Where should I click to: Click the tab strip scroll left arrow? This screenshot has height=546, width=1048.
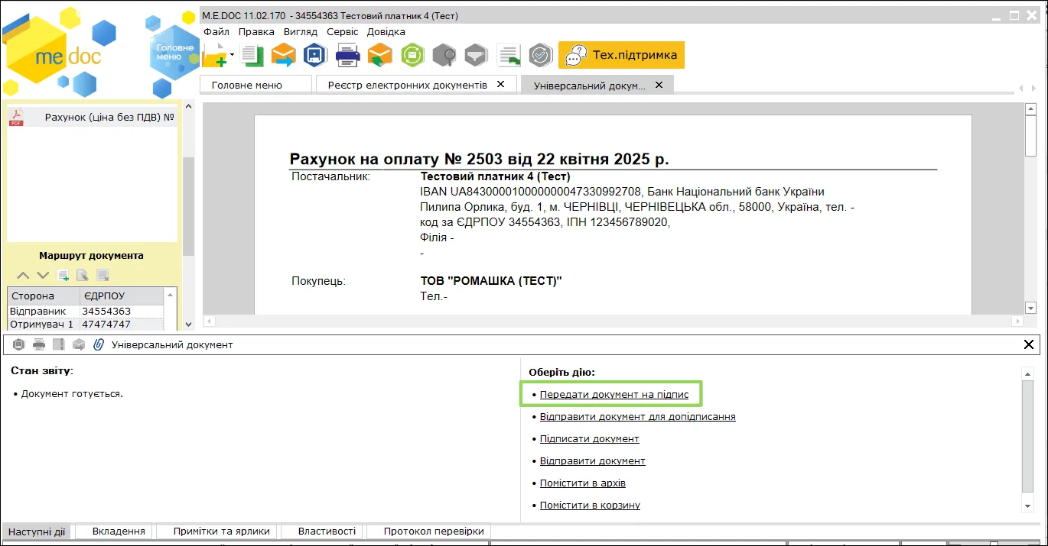click(1020, 88)
